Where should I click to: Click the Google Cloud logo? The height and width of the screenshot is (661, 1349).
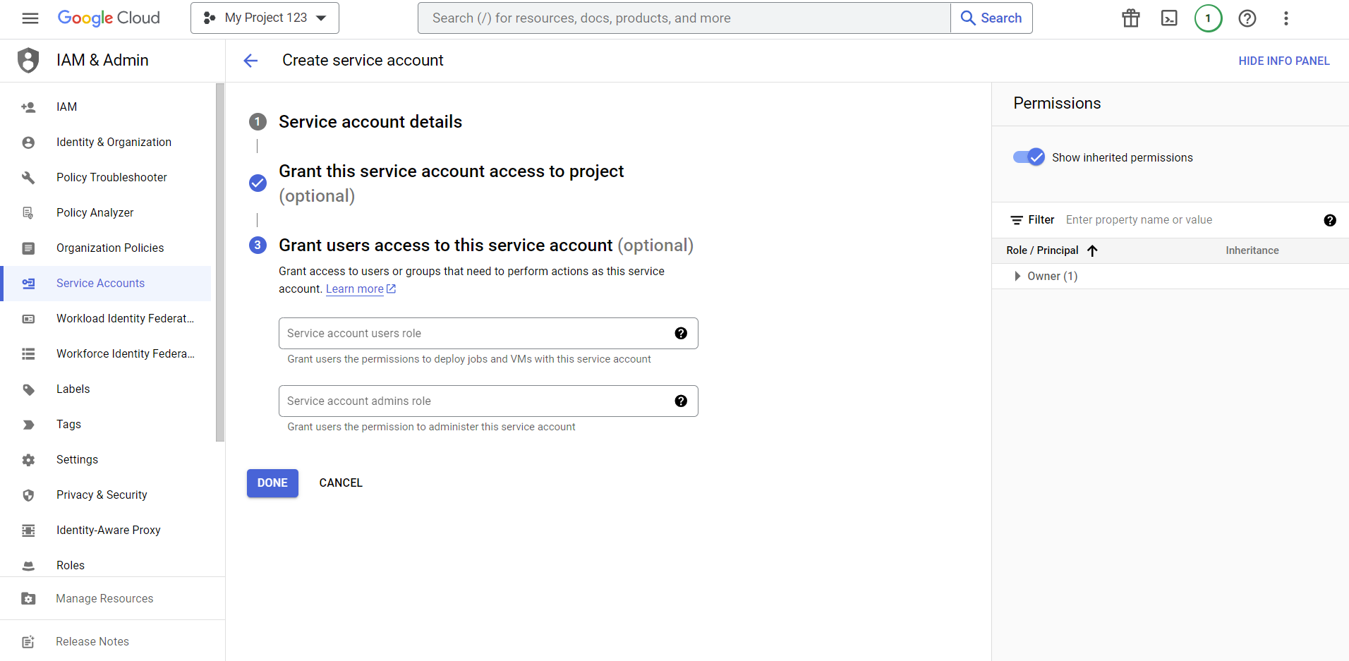pyautogui.click(x=109, y=18)
